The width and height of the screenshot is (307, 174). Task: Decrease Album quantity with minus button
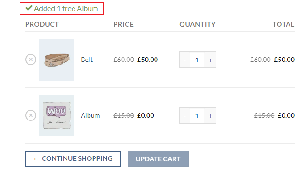(x=184, y=115)
